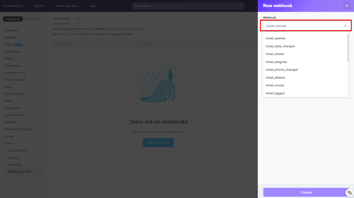Select the Company settings toggle
This screenshot has height=198, width=354.
13,19
